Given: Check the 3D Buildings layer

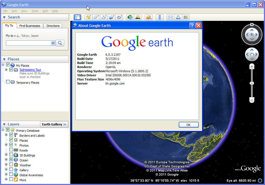Looking at the screenshot, I should click(11, 155).
